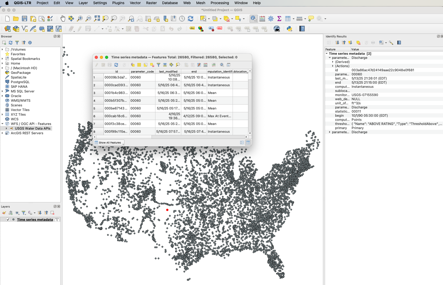The width and height of the screenshot is (443, 285).
Task: Click the Apple menu logo
Action: pyautogui.click(x=7, y=3)
